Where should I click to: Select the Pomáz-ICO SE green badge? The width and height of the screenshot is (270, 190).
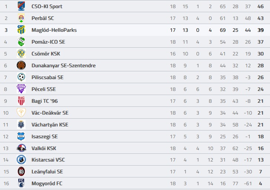(21, 41)
